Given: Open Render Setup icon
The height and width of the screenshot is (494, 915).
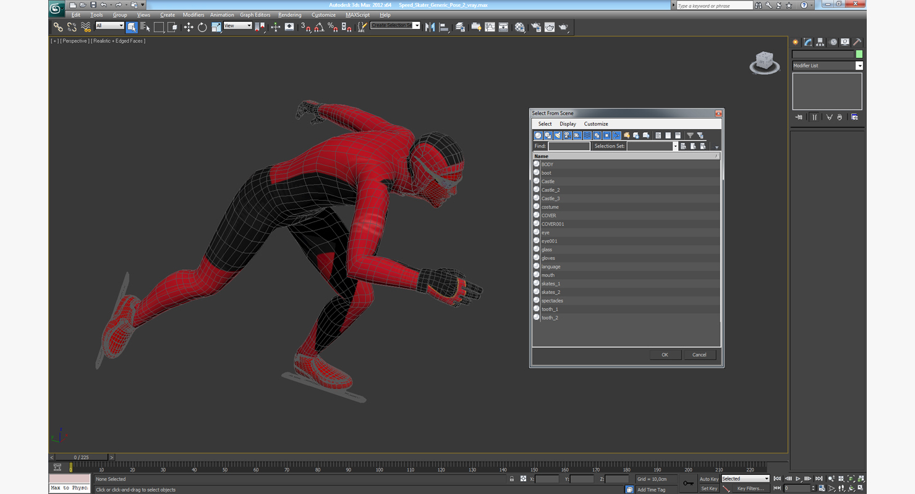Looking at the screenshot, I should click(x=535, y=27).
